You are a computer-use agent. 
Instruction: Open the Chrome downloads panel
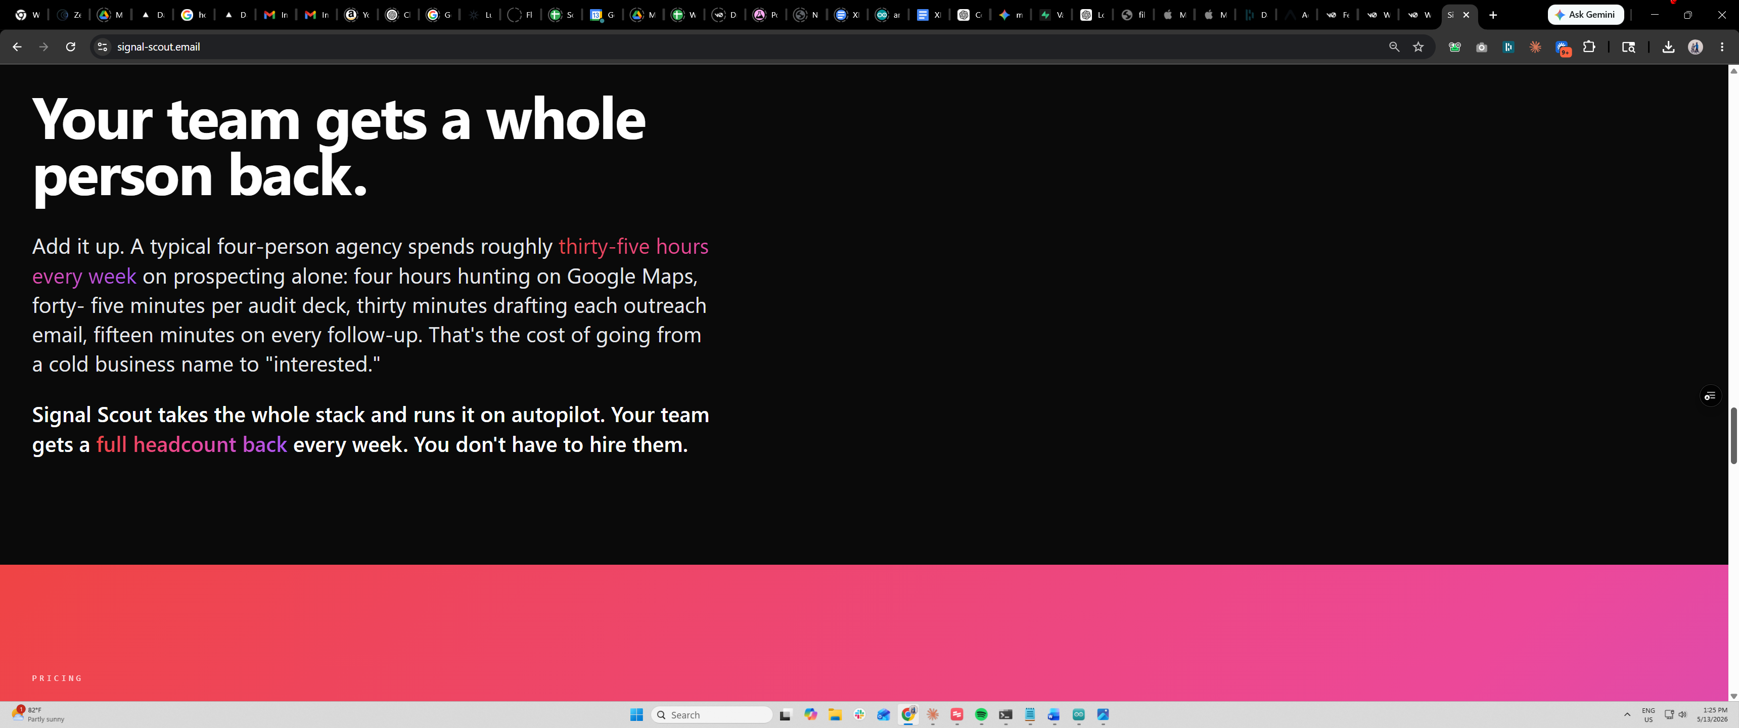click(x=1668, y=48)
